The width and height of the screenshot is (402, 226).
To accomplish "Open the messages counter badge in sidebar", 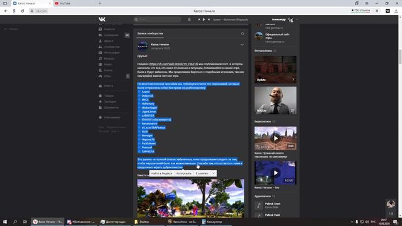I will point(127,35).
